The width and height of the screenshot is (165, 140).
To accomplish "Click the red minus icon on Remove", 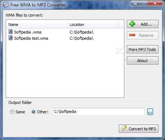I will pyautogui.click(x=132, y=35).
